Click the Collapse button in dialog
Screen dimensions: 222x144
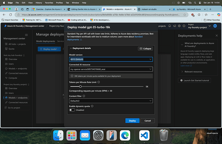click(x=145, y=49)
